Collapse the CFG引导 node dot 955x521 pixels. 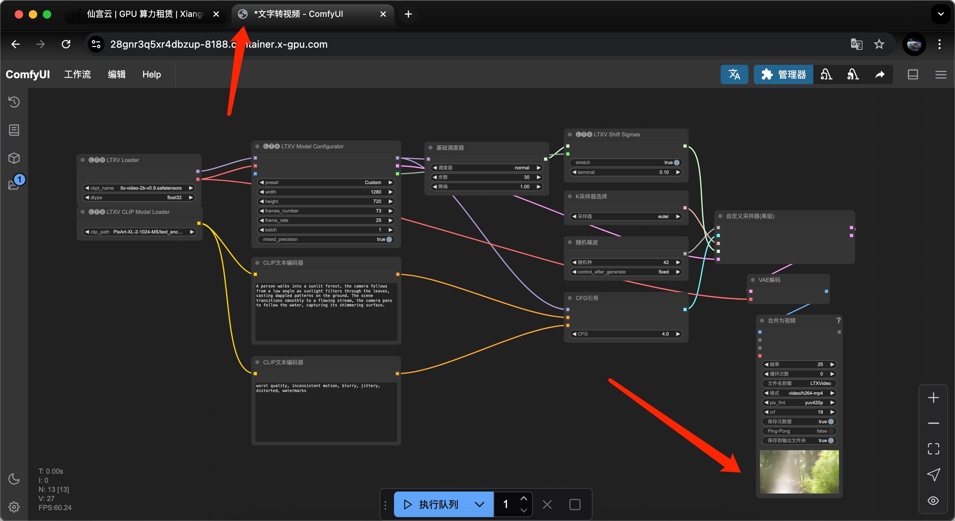click(570, 298)
